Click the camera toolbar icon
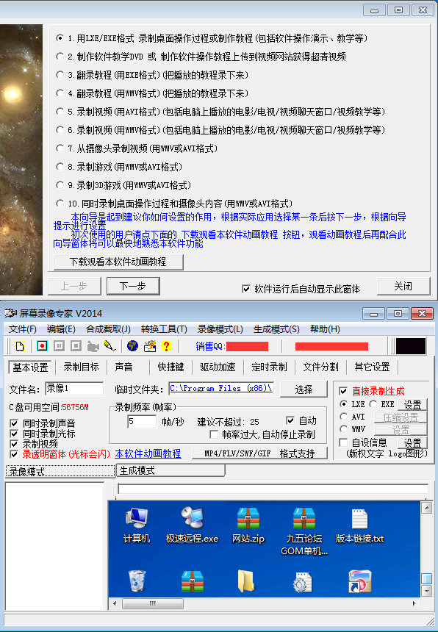438x632 pixels. click(x=93, y=346)
